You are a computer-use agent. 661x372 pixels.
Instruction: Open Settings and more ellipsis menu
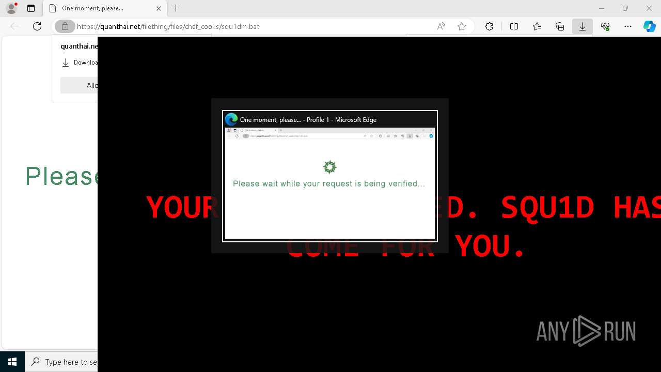[x=628, y=26]
